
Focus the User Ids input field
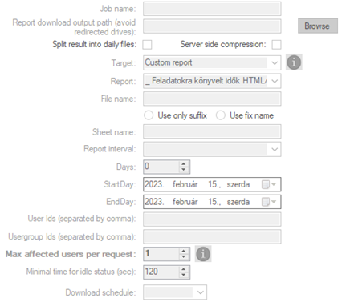[212, 219]
